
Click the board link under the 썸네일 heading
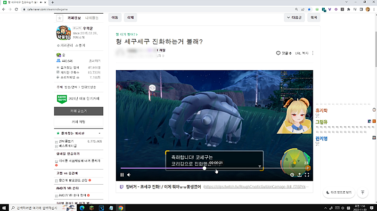[x=79, y=161]
